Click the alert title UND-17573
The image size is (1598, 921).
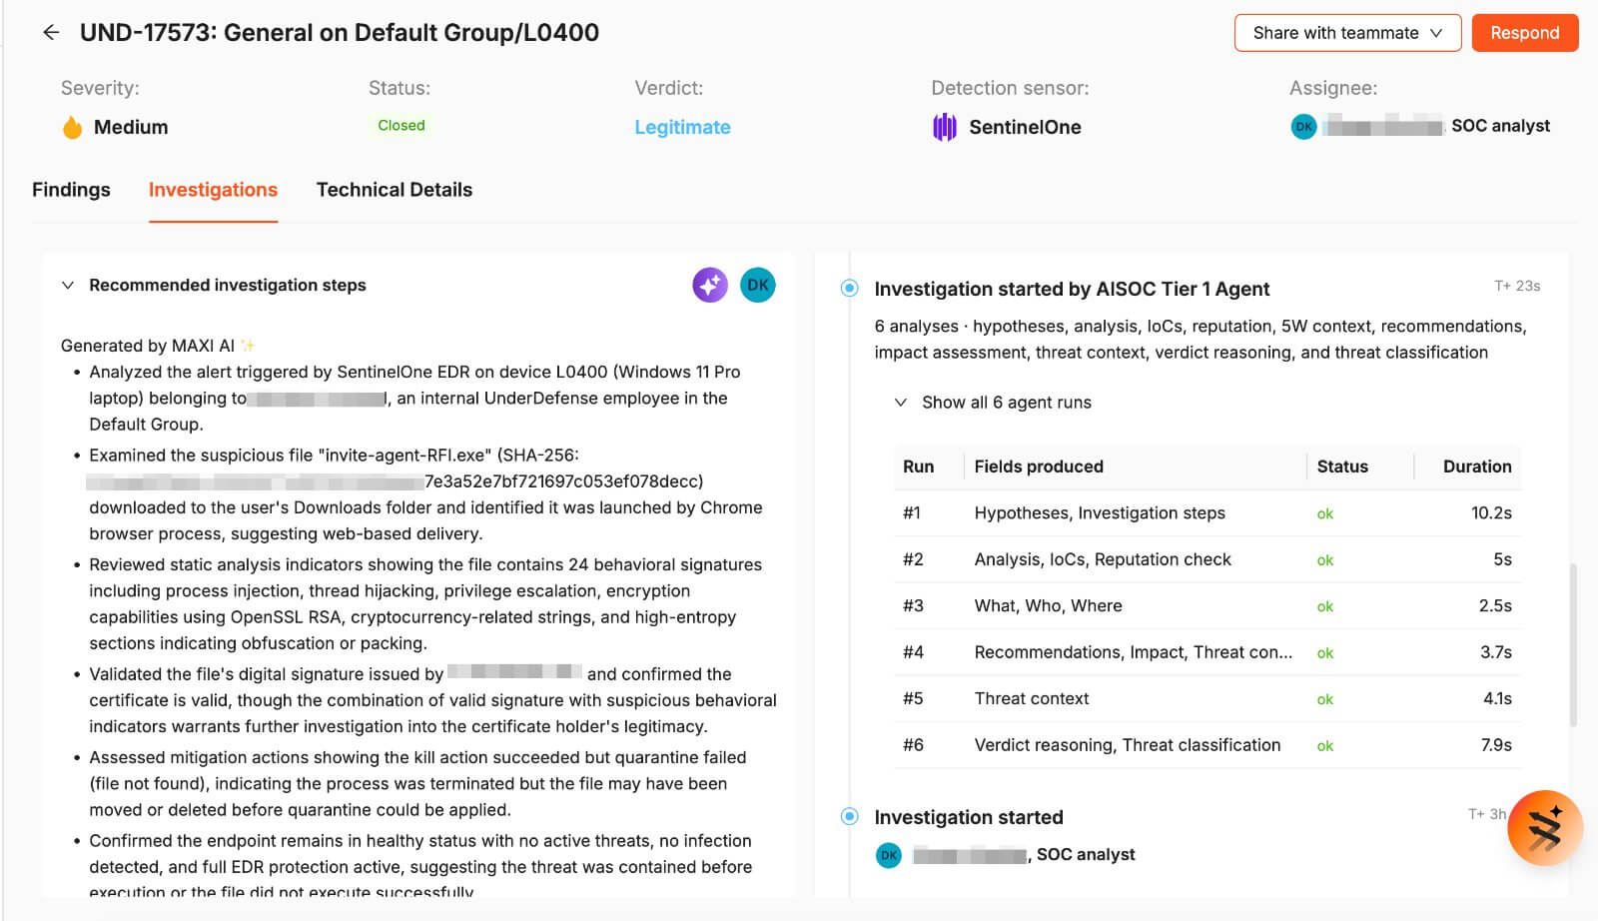pos(340,33)
